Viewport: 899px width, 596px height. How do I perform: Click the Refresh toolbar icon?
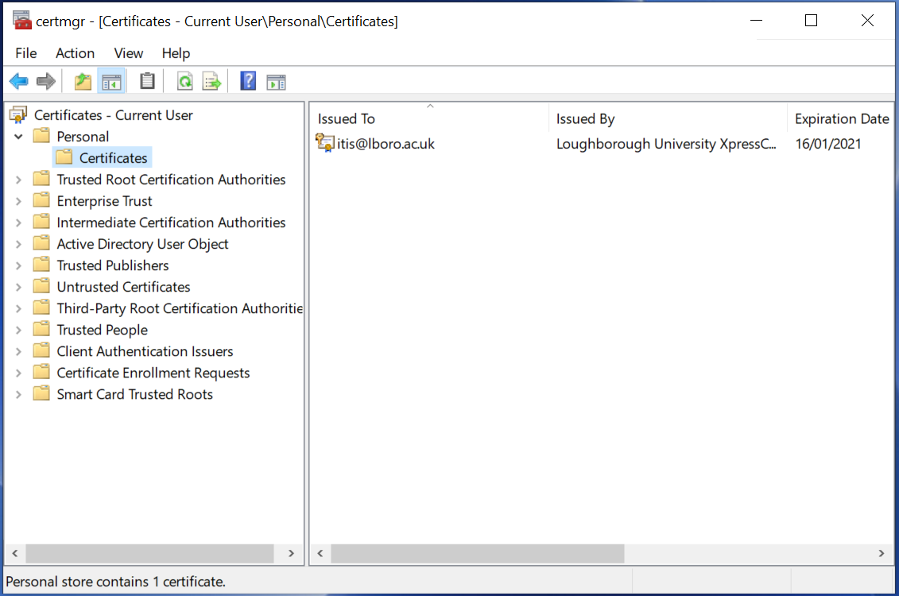point(184,80)
